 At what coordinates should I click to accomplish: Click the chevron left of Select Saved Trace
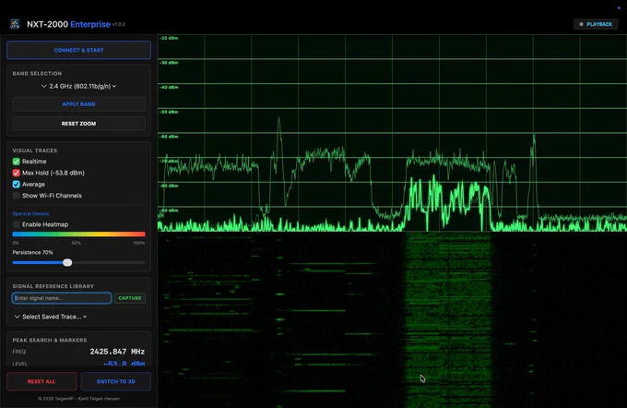[x=17, y=317]
